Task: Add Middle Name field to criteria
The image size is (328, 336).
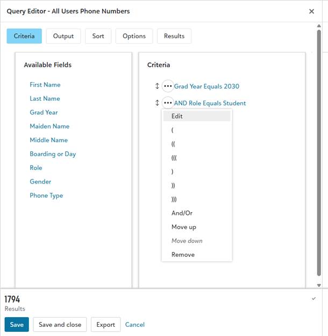Action: click(x=49, y=140)
